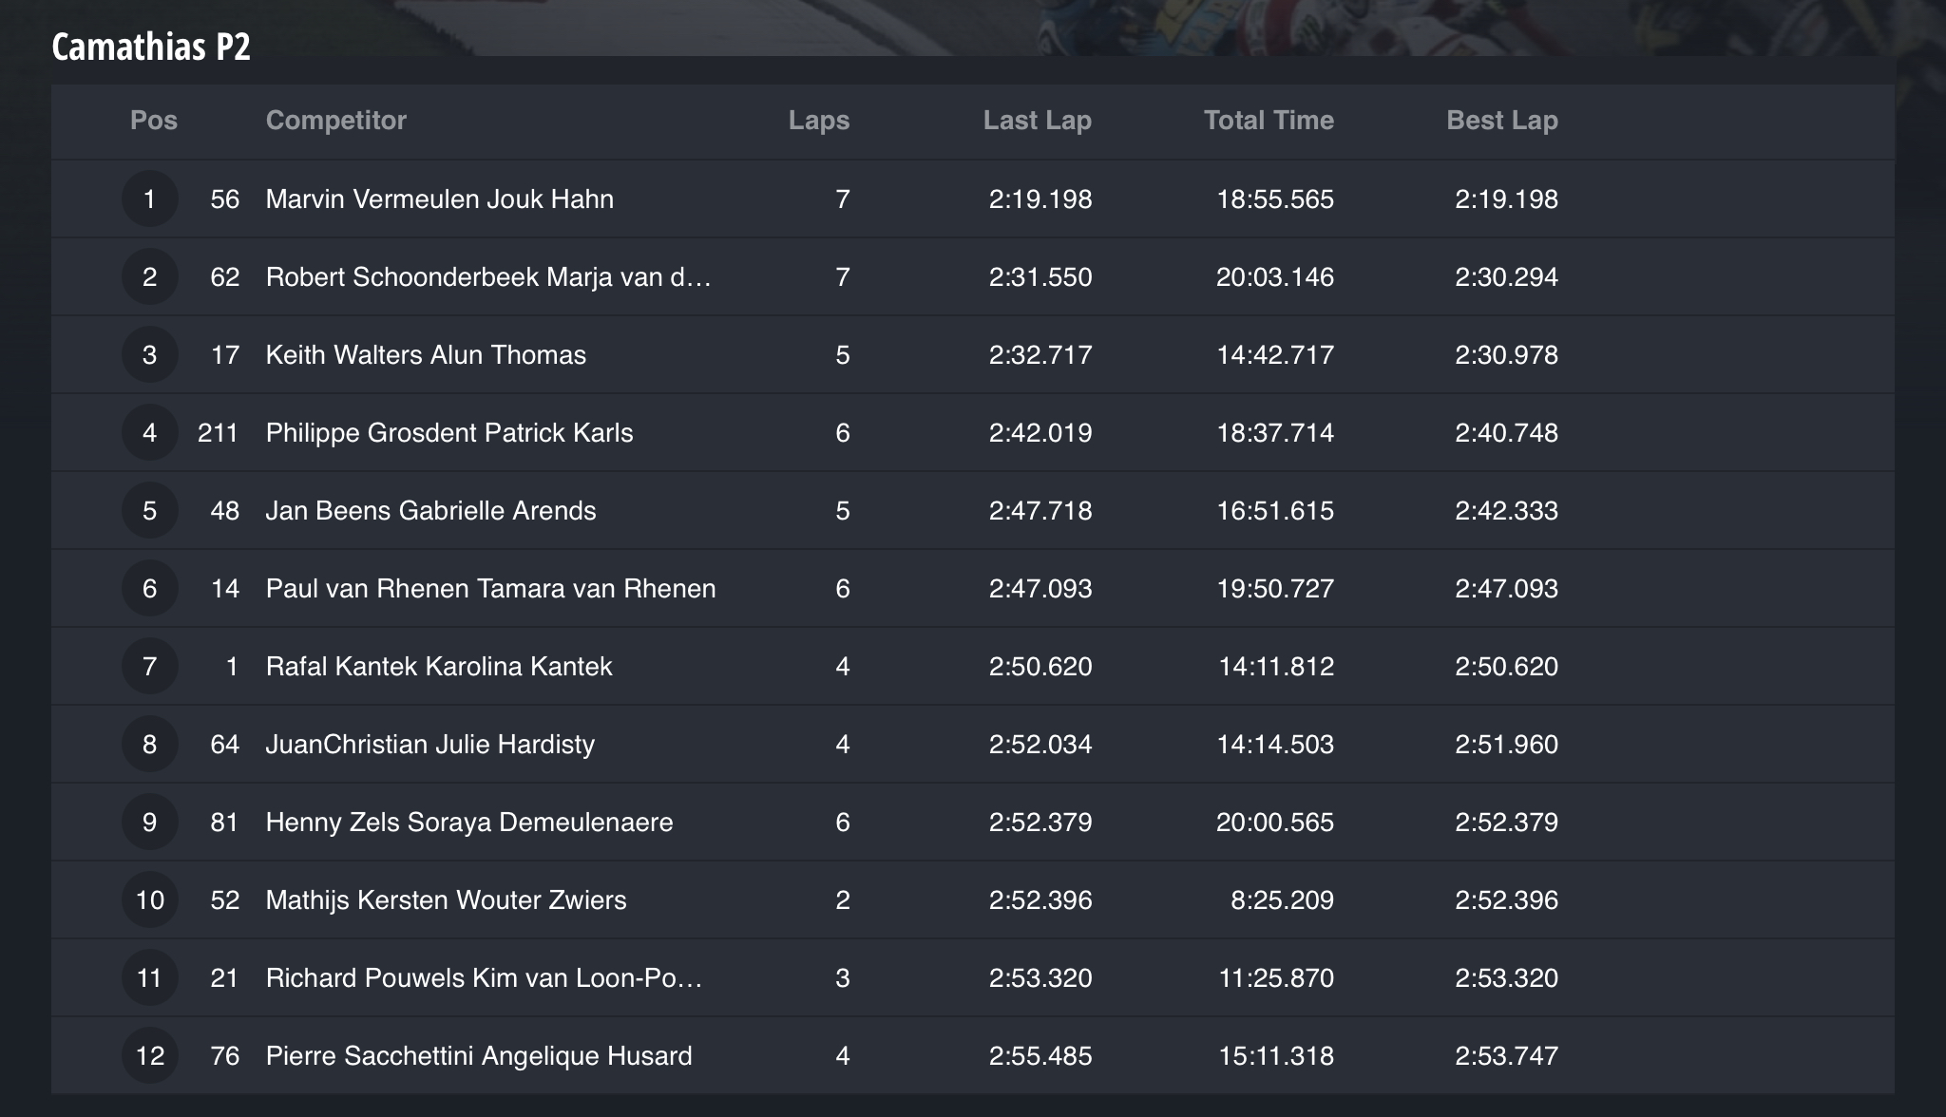Click the position 12 circle badge
The height and width of the screenshot is (1117, 1946).
coord(149,1056)
